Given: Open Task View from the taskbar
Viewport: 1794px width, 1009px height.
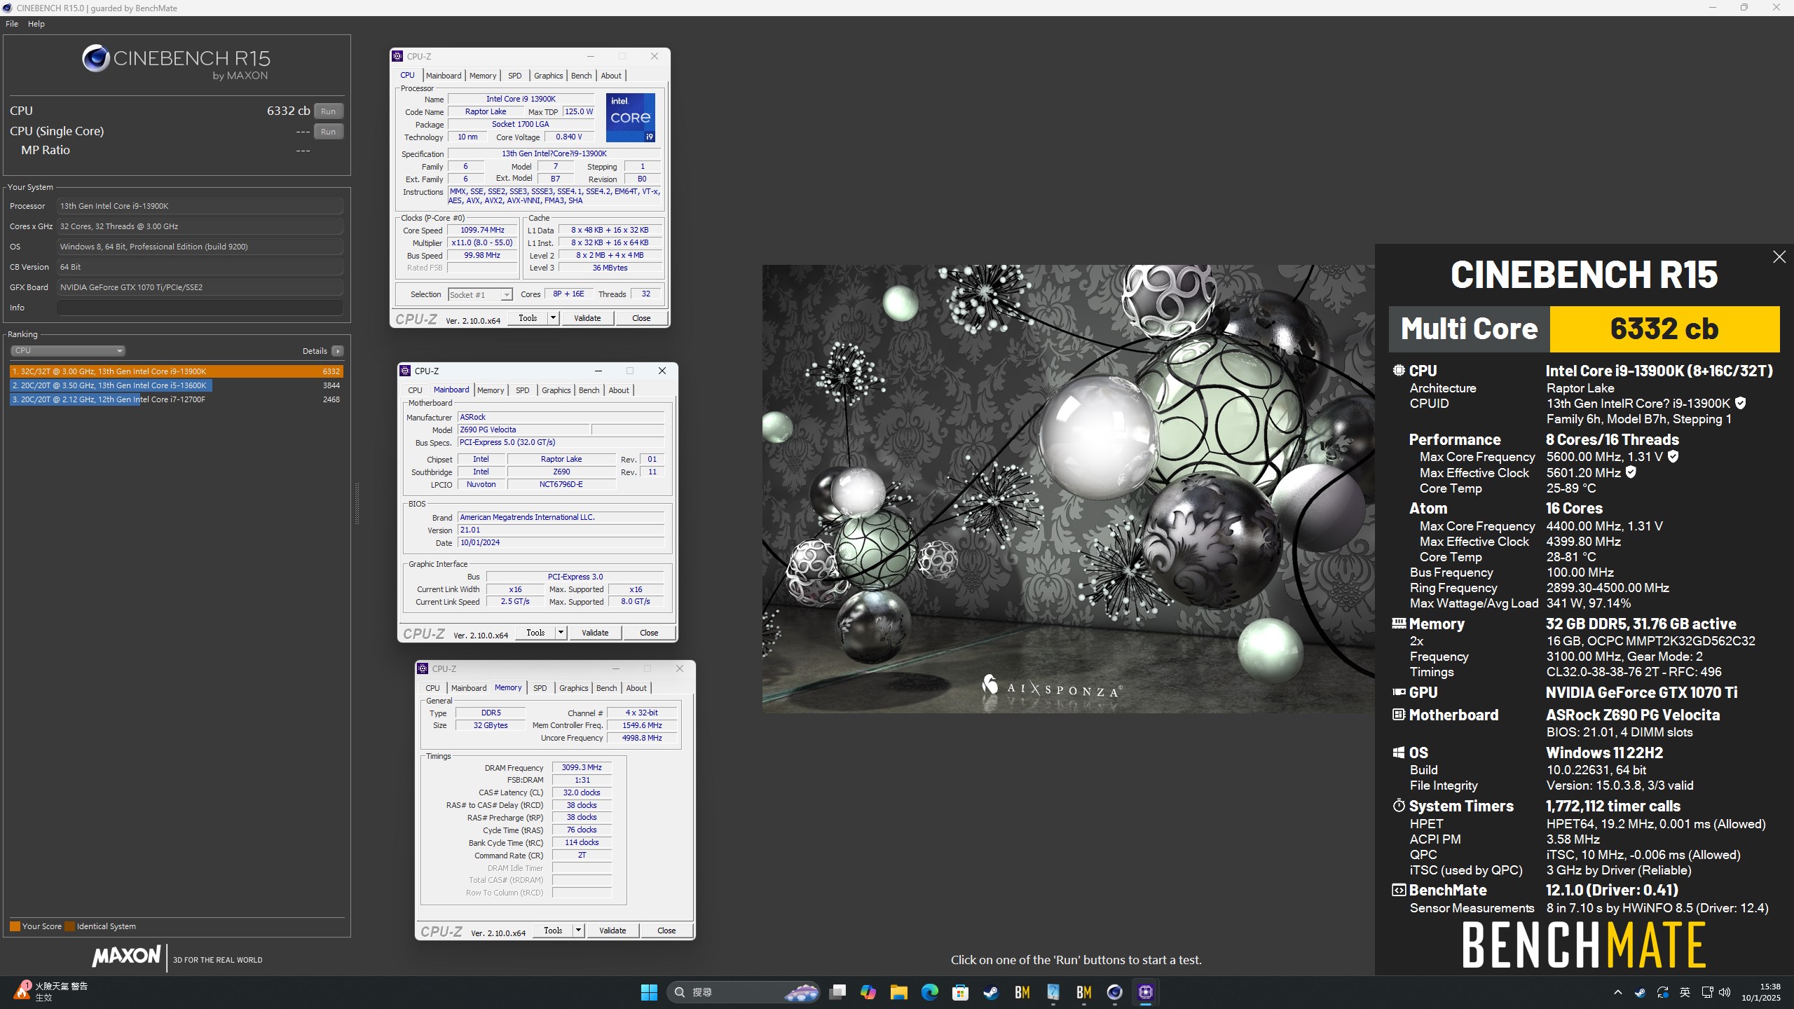Looking at the screenshot, I should (x=837, y=992).
